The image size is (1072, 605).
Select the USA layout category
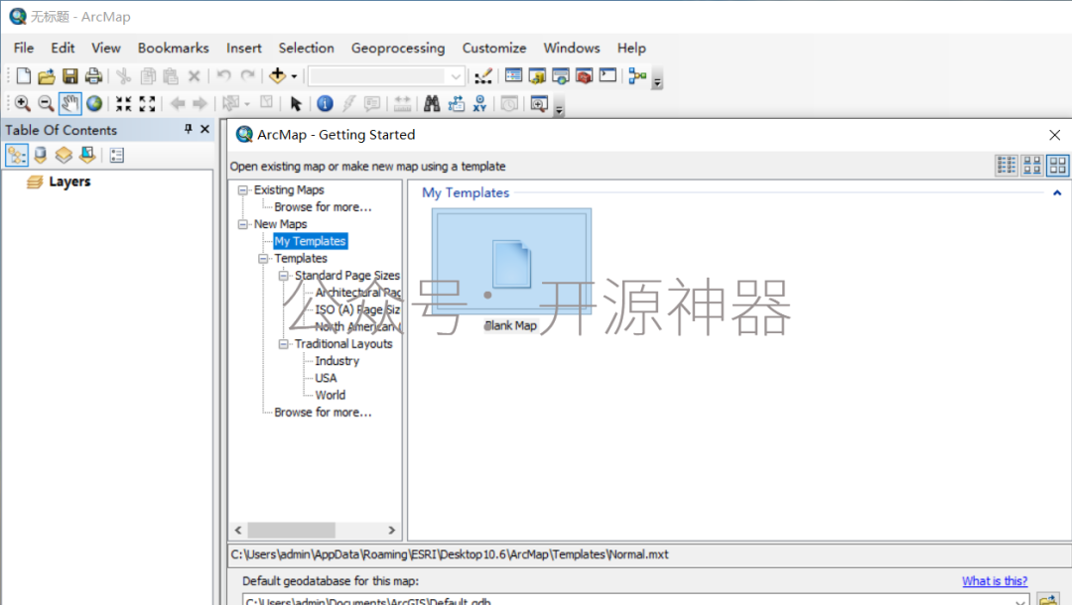click(327, 378)
